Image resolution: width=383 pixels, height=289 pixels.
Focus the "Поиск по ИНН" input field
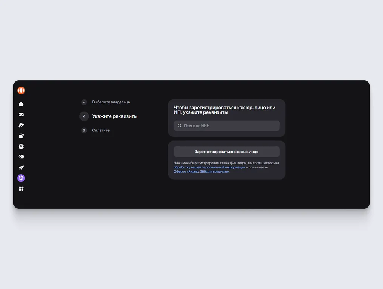click(227, 125)
